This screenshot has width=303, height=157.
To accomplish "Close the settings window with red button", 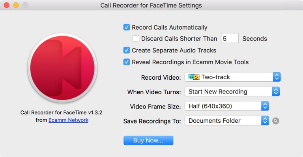I will 7,5.
